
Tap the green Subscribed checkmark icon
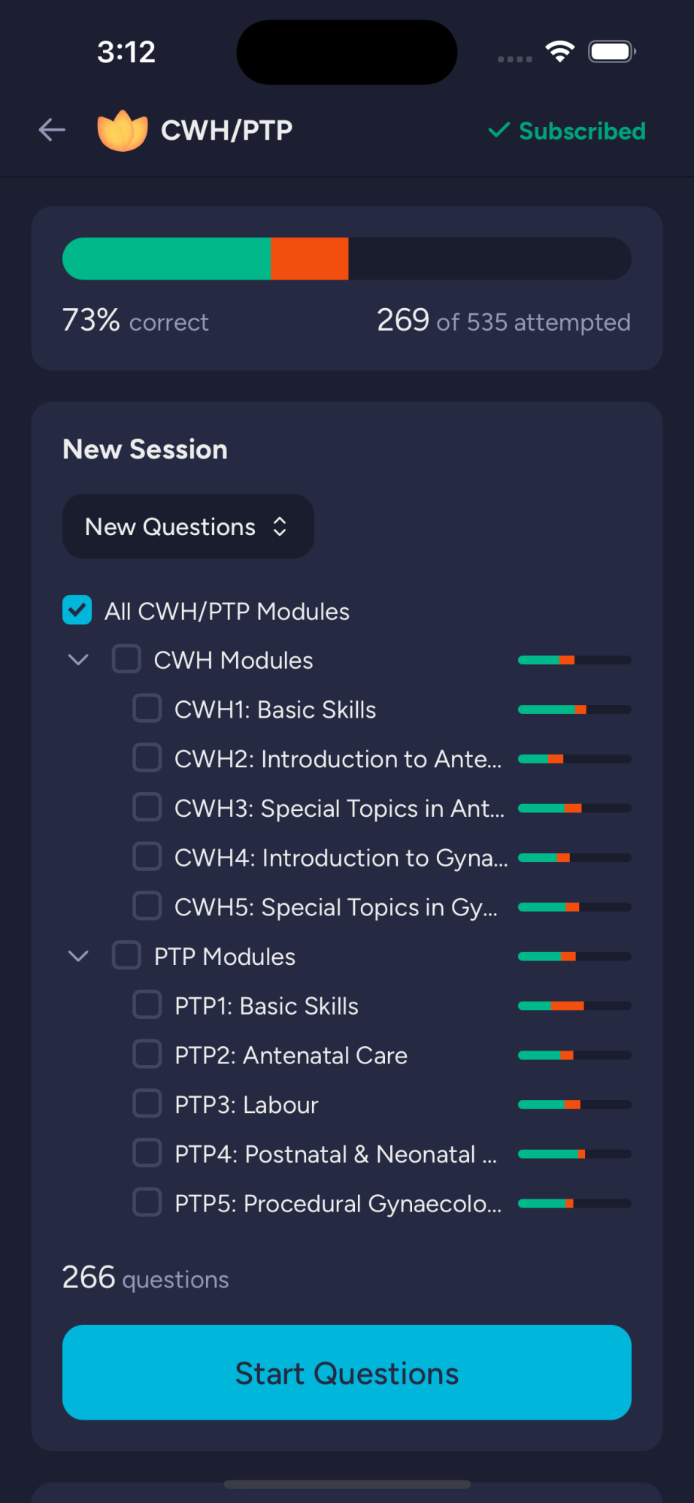click(x=499, y=131)
